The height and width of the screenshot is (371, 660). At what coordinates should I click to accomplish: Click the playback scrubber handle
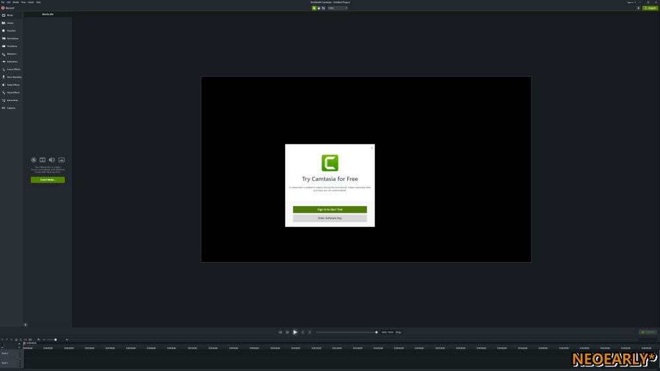click(376, 332)
